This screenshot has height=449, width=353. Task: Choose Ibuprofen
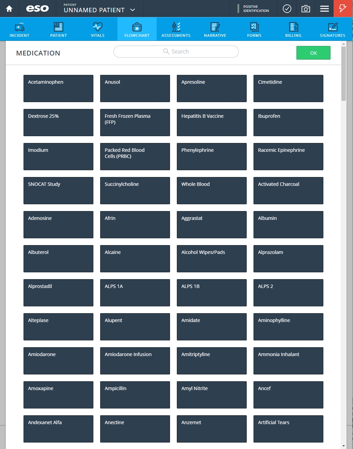tap(288, 123)
